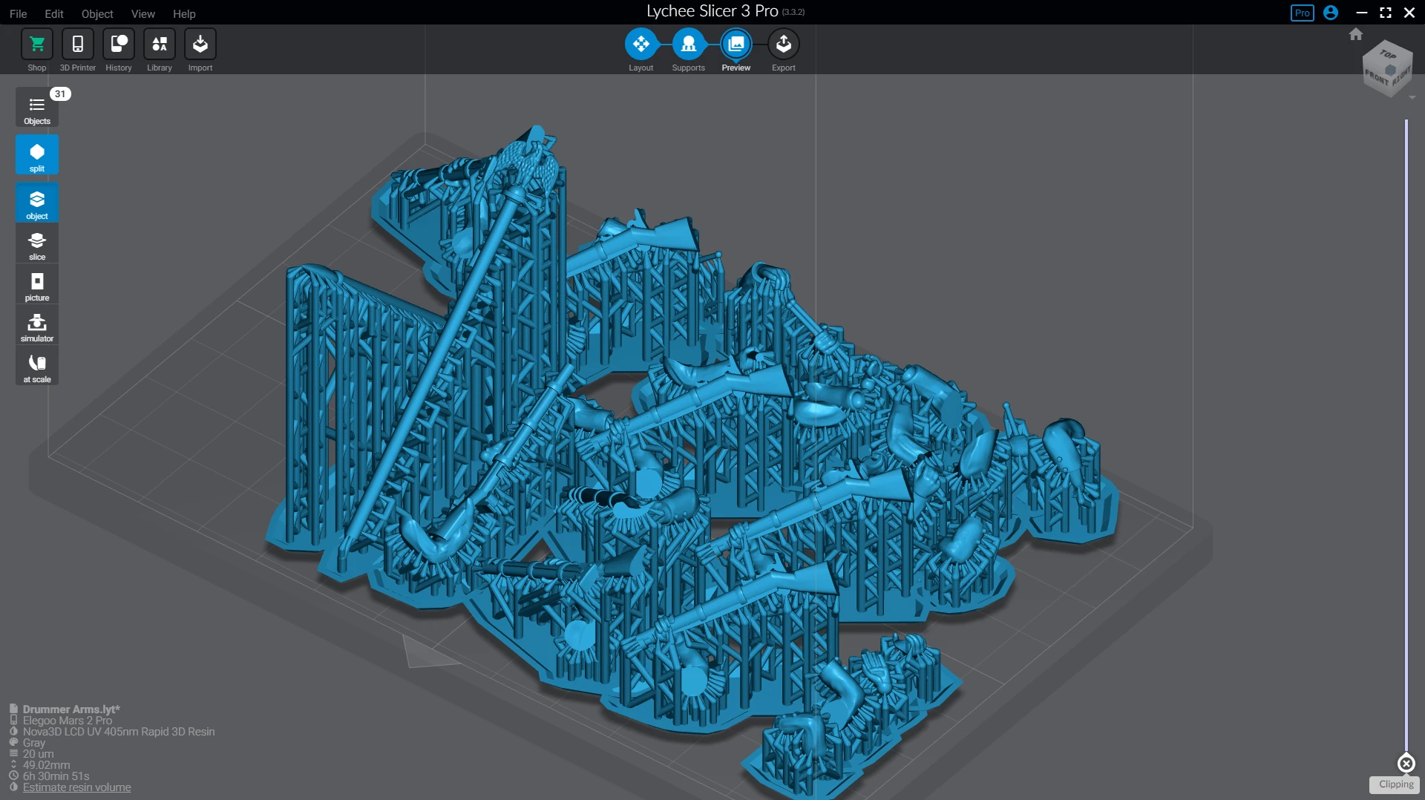Viewport: 1425px width, 800px height.
Task: Open the Help menu
Action: pos(184,13)
